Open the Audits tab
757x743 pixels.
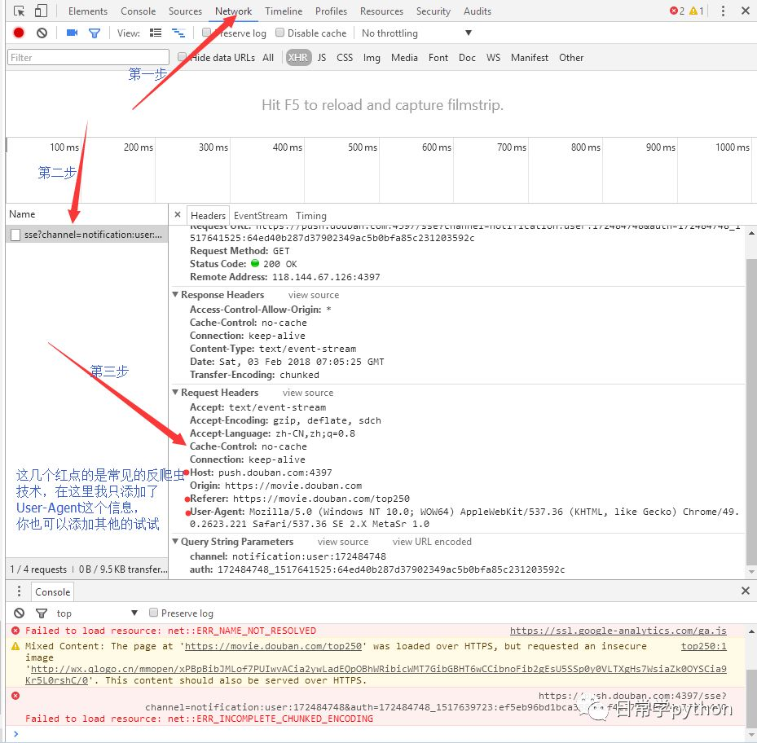click(x=477, y=11)
